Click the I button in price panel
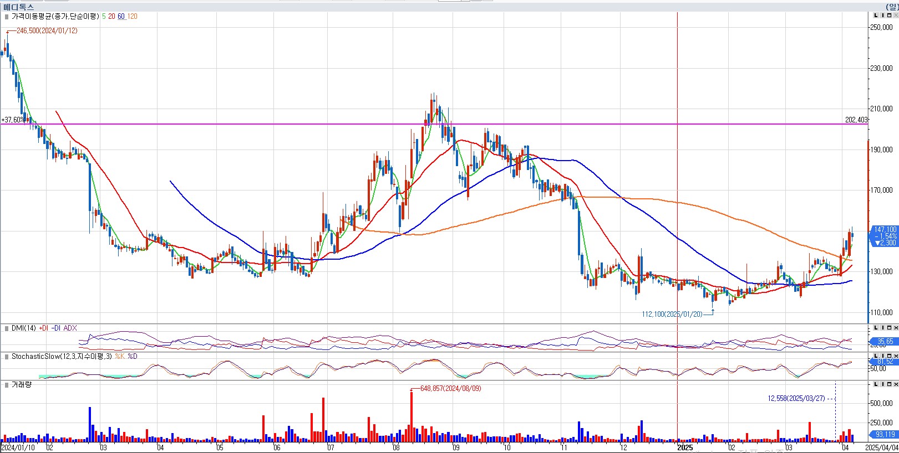The height and width of the screenshot is (453, 899). [x=883, y=16]
